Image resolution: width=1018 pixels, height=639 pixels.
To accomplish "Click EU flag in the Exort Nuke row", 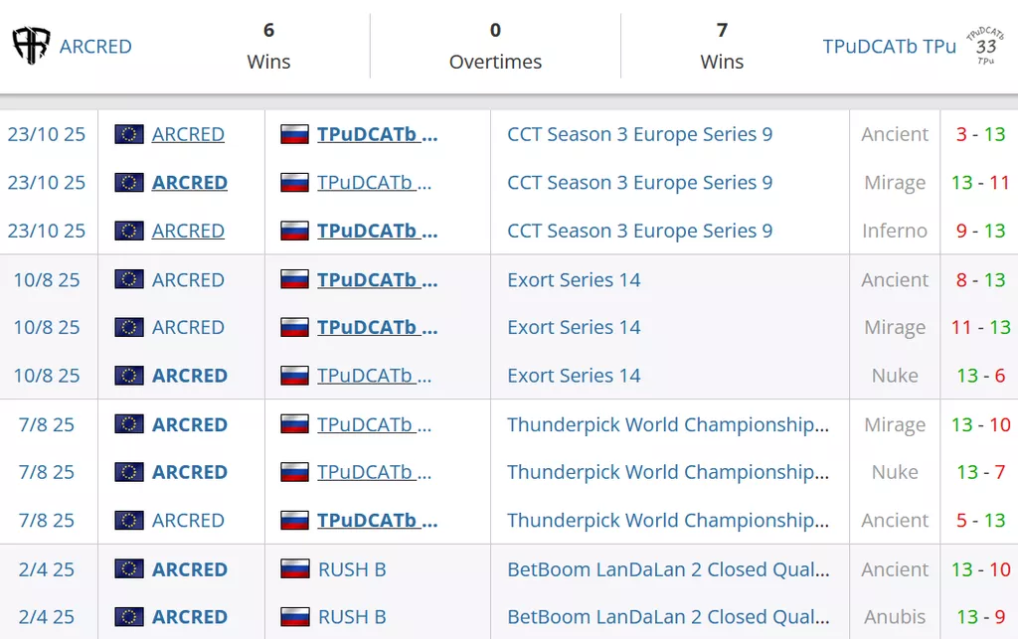I will click(129, 376).
